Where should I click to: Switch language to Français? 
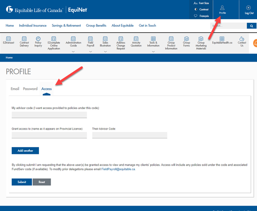click(x=201, y=16)
